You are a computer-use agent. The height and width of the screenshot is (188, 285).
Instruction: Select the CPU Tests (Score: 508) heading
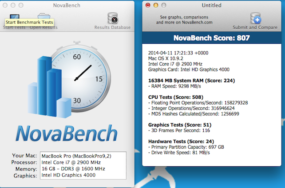click(x=178, y=97)
